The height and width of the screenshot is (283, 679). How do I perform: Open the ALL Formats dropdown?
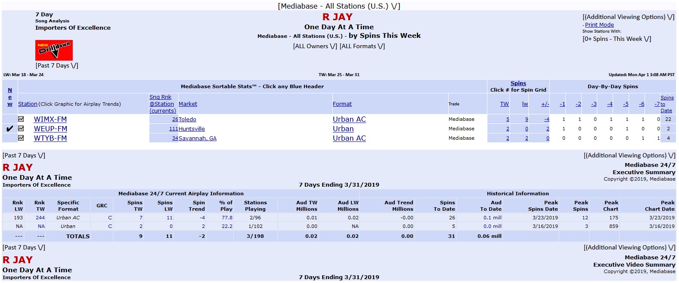(x=362, y=46)
